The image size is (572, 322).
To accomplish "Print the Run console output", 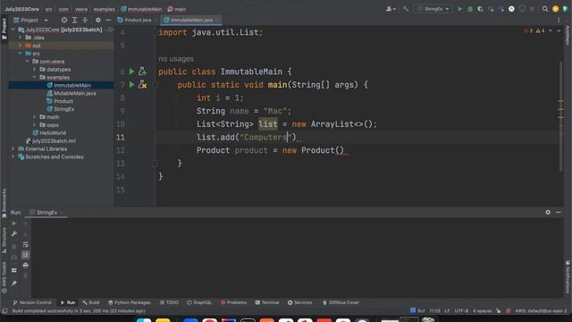I will click(26, 265).
